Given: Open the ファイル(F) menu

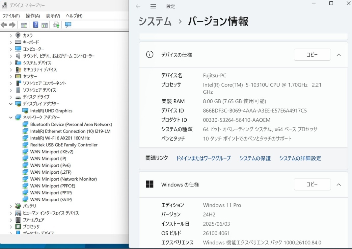Looking at the screenshot, I should coord(11,16).
